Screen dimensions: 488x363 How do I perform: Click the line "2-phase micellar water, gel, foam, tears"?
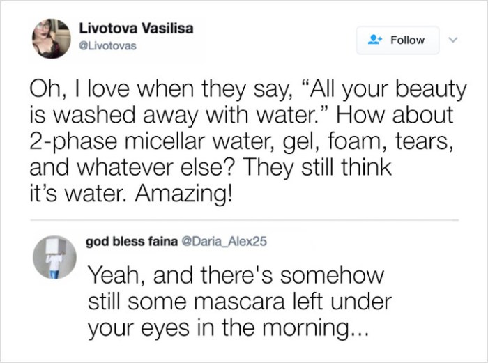247,141
